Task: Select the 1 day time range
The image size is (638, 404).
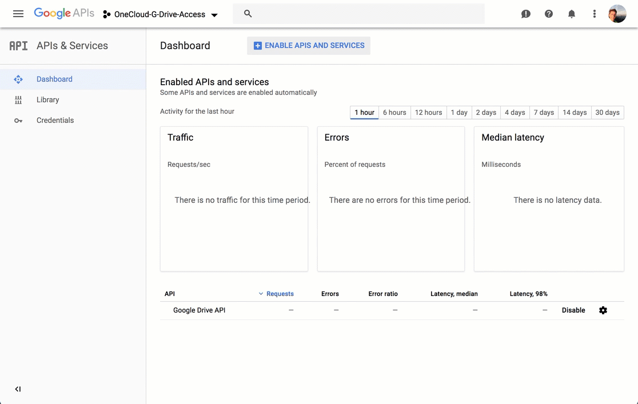Action: [x=459, y=113]
